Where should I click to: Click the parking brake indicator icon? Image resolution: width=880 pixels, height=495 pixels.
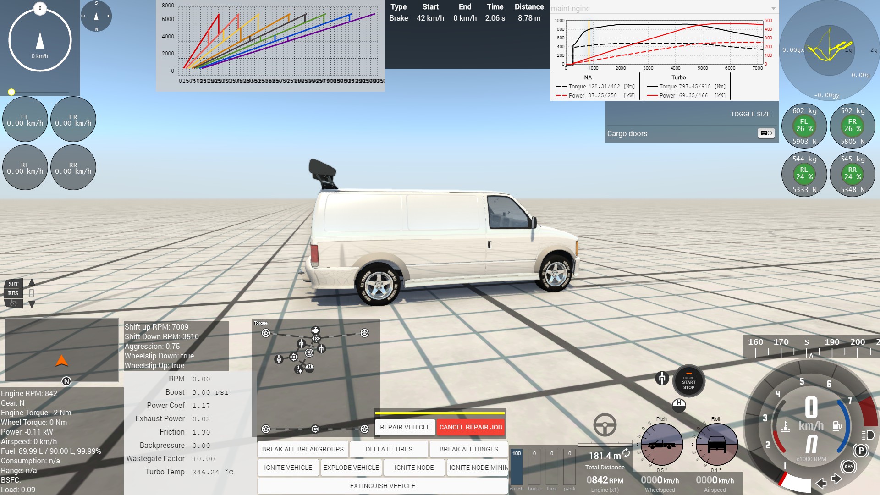[861, 451]
